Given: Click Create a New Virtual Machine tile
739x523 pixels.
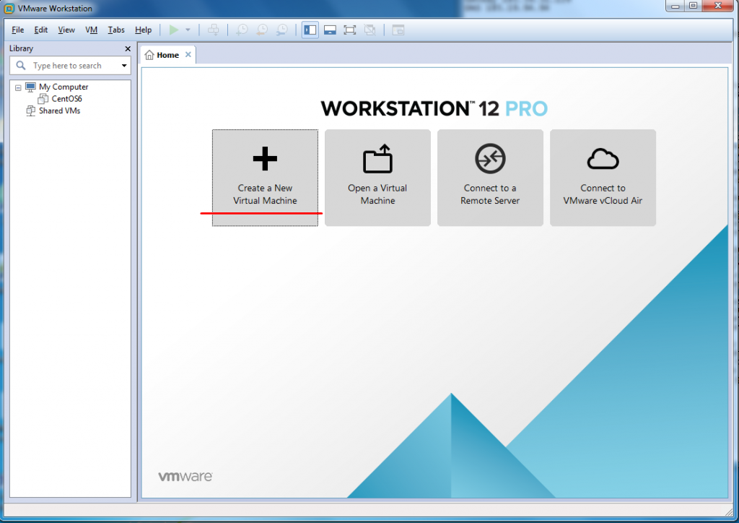Looking at the screenshot, I should click(265, 178).
